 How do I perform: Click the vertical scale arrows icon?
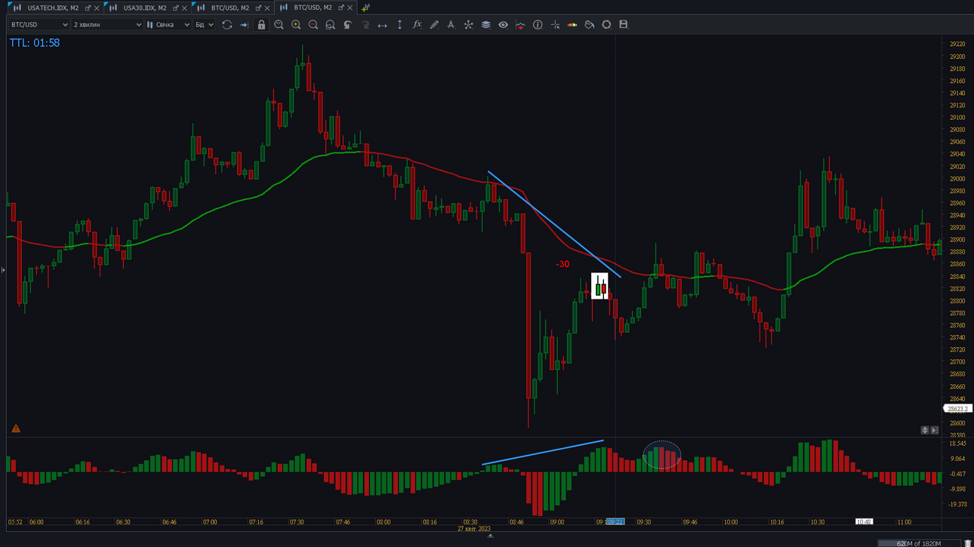(399, 25)
